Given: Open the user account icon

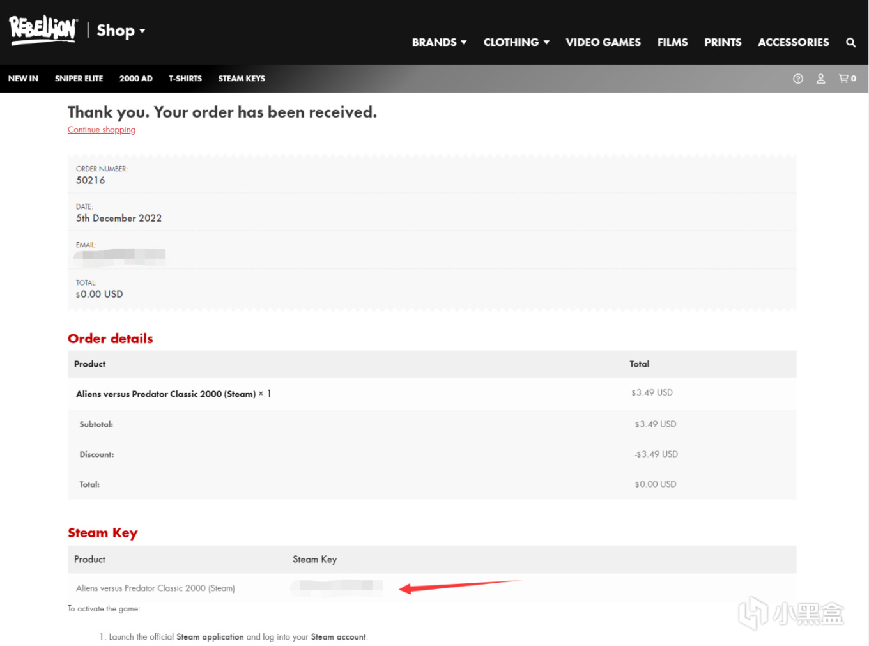Looking at the screenshot, I should tap(820, 79).
